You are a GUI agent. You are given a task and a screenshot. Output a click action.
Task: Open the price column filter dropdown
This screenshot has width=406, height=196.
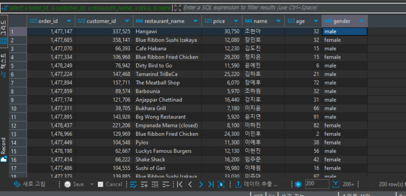236,21
